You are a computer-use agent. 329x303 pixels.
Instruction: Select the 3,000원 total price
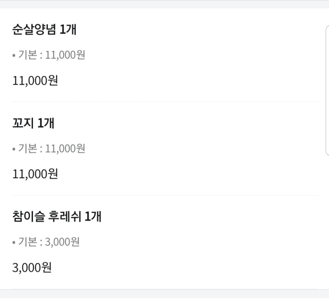click(x=32, y=267)
